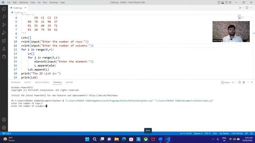Viewport: 255px width, 143px height.
Task: Change indentation via Spaces: 4
Action: (198, 133)
